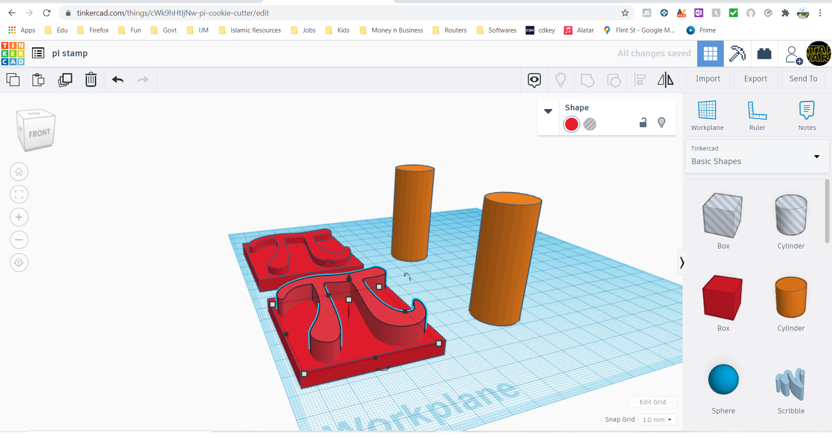
Task: Toggle the shape lock icon
Action: pos(643,123)
